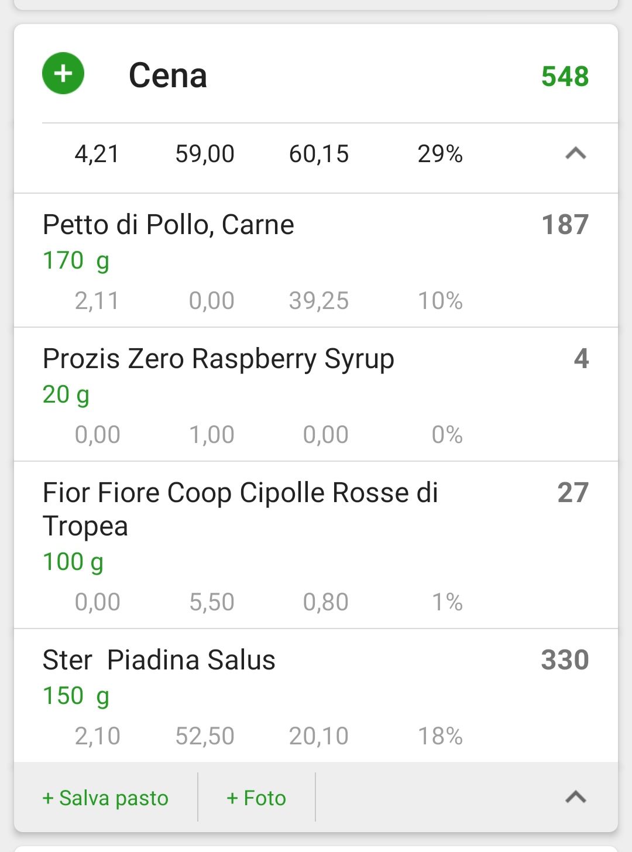Image resolution: width=632 pixels, height=852 pixels.
Task: Open the Cena meal header
Action: 316,74
